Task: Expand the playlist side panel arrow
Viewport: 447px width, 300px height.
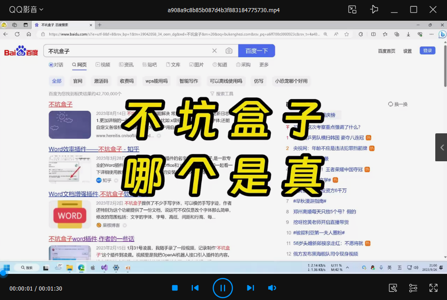Action: (x=441, y=147)
